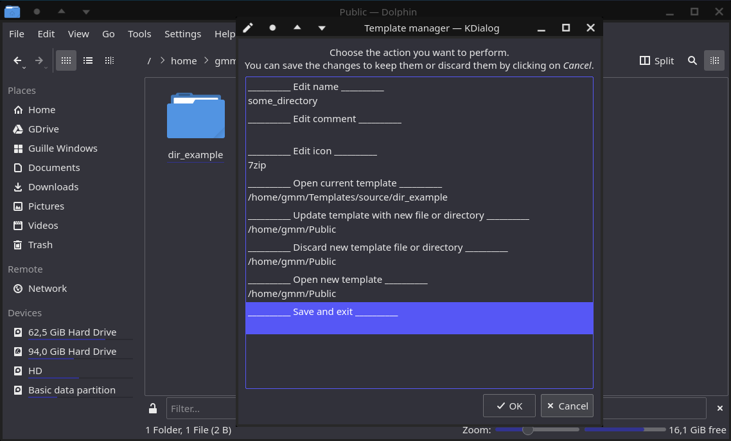This screenshot has width=731, height=441.
Task: Open the Help menu
Action: coord(224,34)
